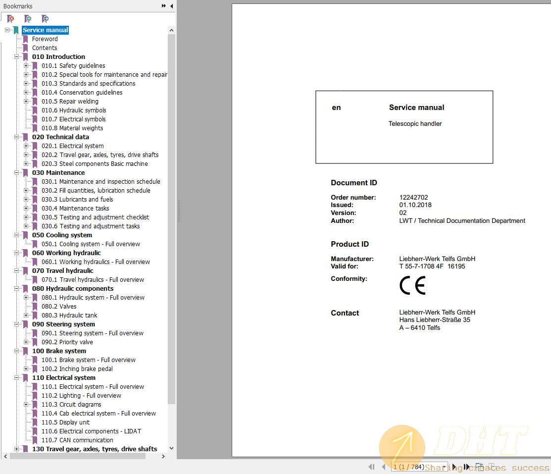Select the 050 Cooling system heading

point(62,235)
